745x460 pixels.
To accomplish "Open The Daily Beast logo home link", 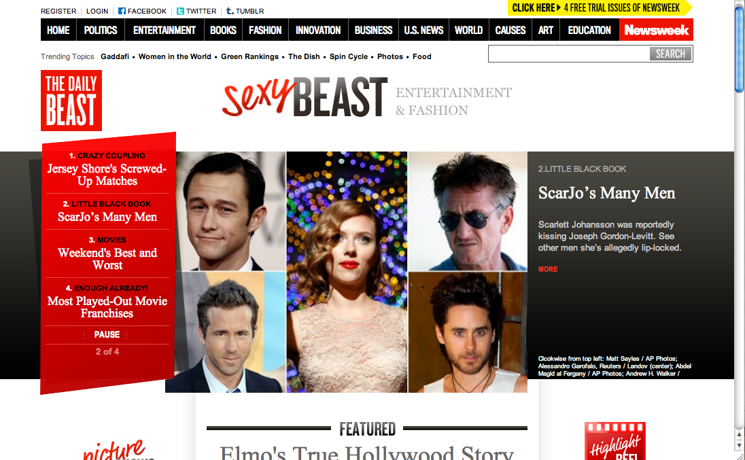I will pos(71,100).
